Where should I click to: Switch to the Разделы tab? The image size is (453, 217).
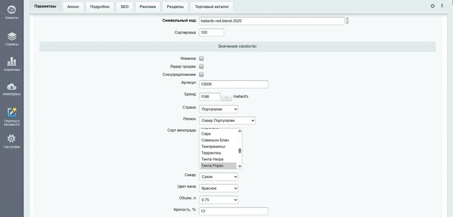175,7
